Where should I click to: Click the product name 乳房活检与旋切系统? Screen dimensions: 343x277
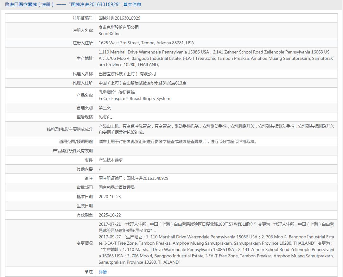click(117, 92)
